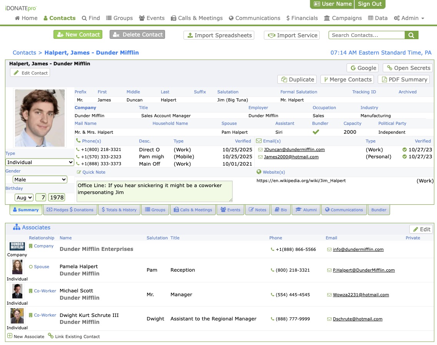
Task: Expand the Admin menu dropdown
Action: tap(409, 18)
